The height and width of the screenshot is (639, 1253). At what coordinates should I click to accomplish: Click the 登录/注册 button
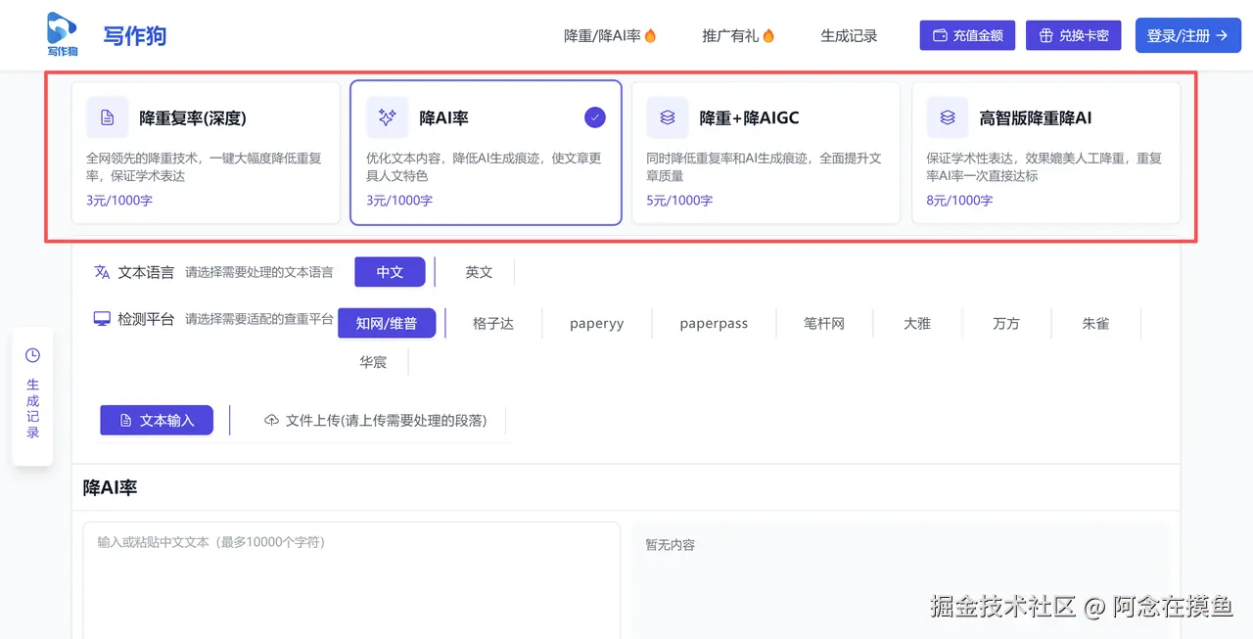click(1187, 35)
